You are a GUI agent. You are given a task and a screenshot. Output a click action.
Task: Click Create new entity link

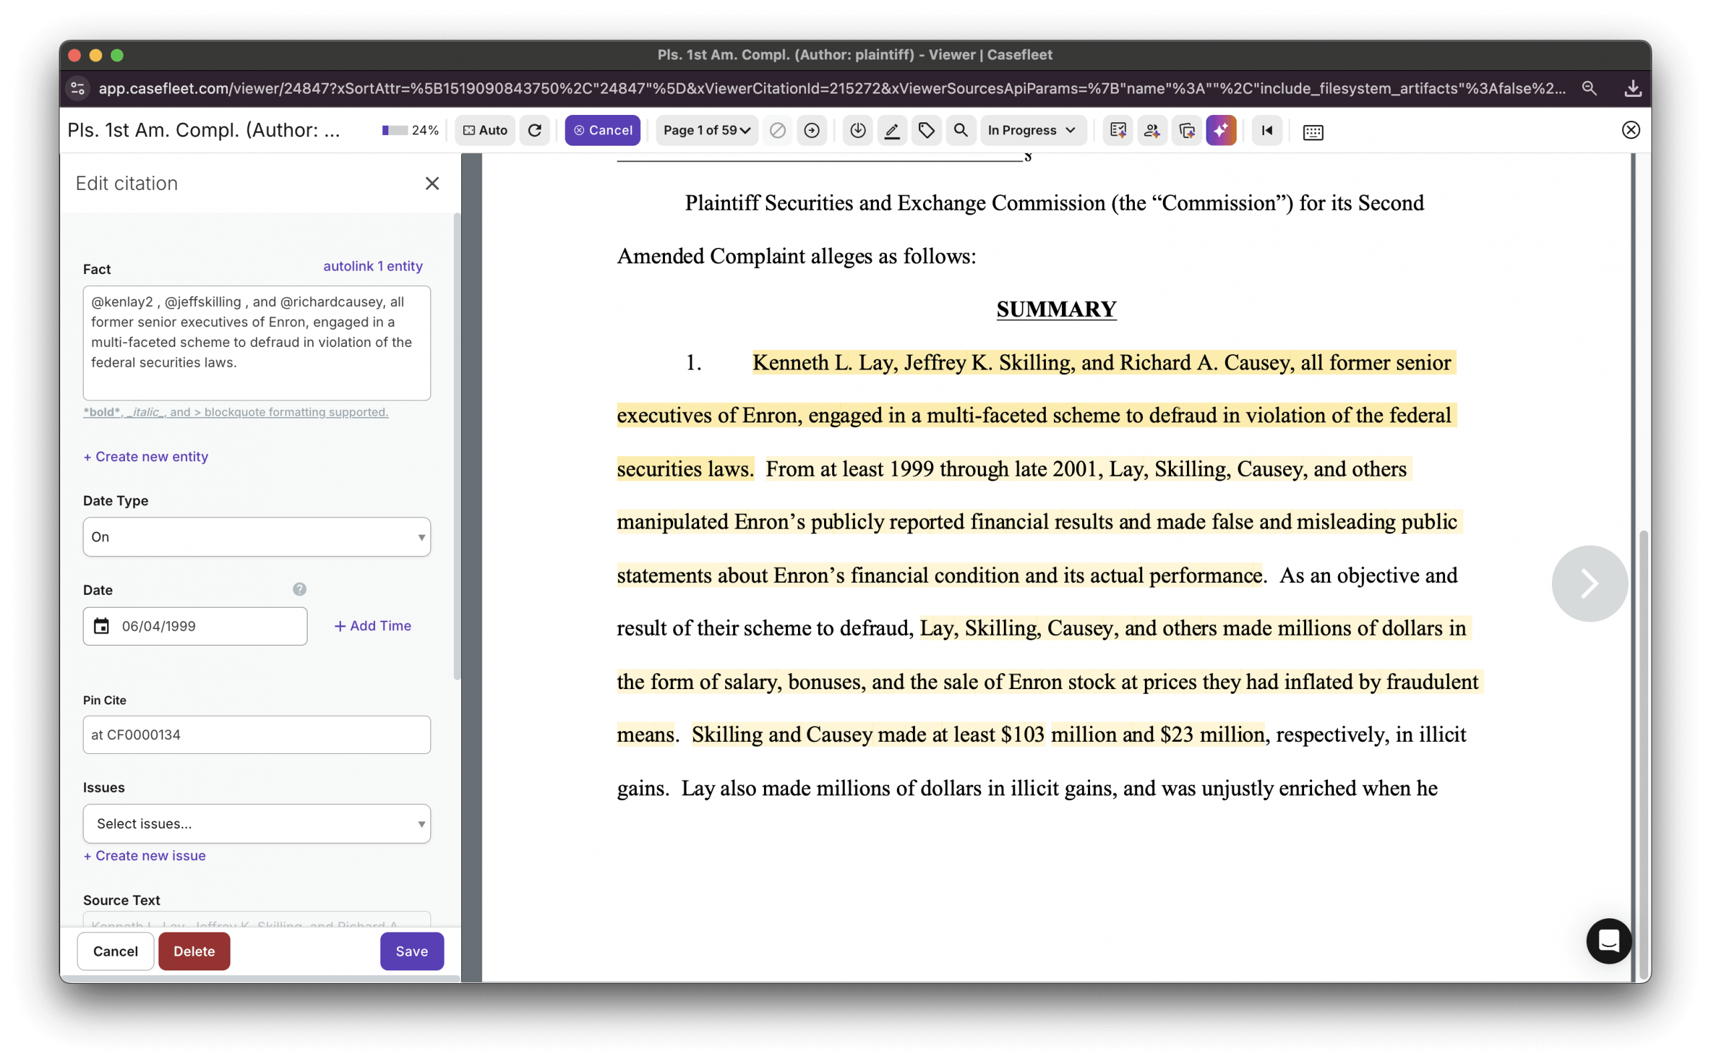[x=146, y=456]
